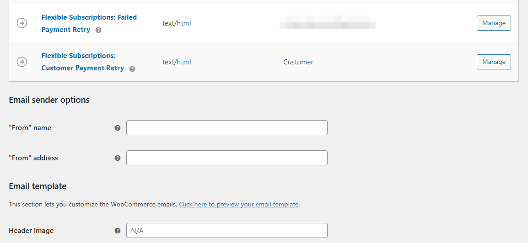Viewport: 528px width, 243px height.
Task: Manage the Customer Payment Retry email
Action: point(494,62)
